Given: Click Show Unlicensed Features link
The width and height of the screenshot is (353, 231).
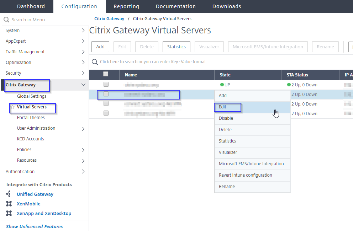Looking at the screenshot, I should 34,226.
